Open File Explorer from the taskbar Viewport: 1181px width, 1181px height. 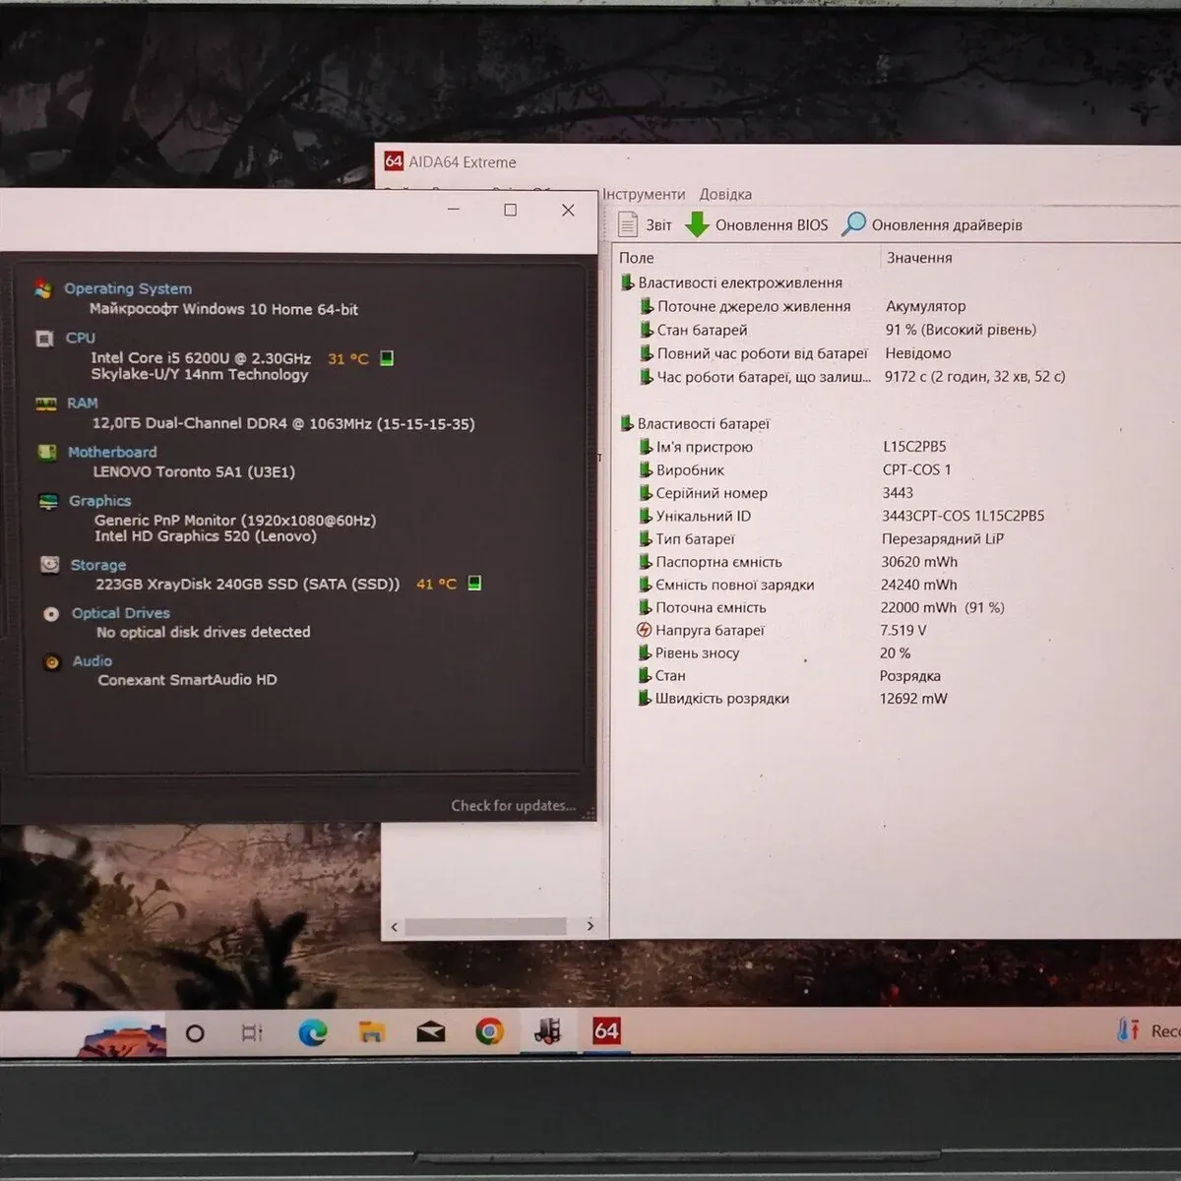(x=371, y=1031)
